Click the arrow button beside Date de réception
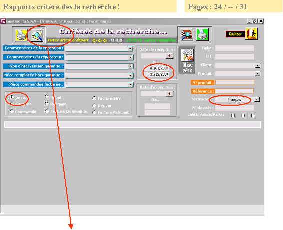 (169, 56)
